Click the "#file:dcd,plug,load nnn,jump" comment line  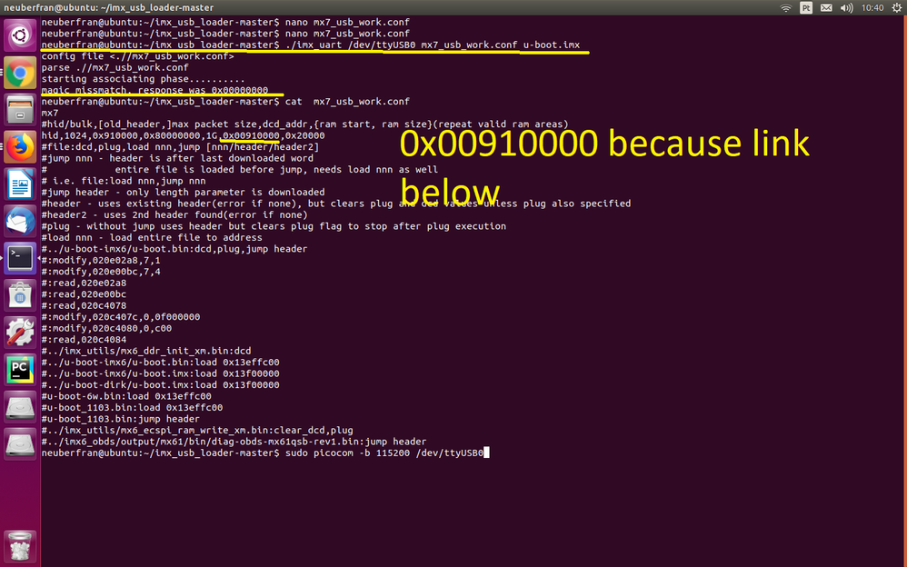point(180,147)
